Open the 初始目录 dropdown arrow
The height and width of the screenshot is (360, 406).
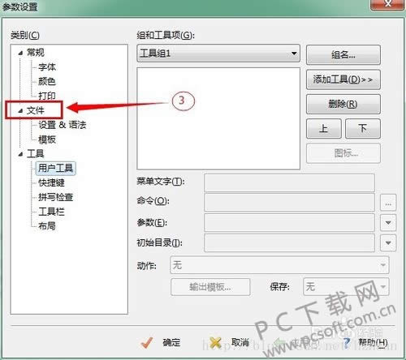(x=388, y=243)
